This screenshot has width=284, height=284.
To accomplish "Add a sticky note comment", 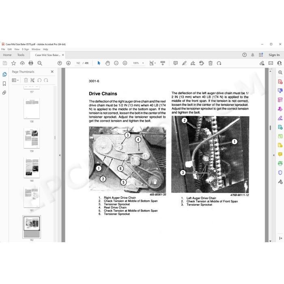I will (x=176, y=63).
